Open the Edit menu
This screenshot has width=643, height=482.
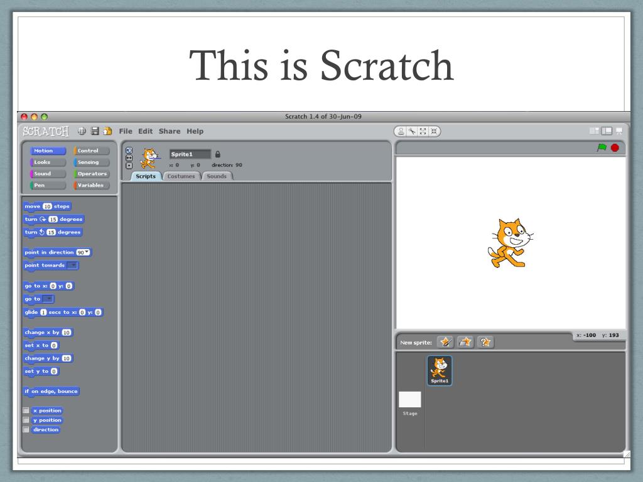click(x=145, y=131)
